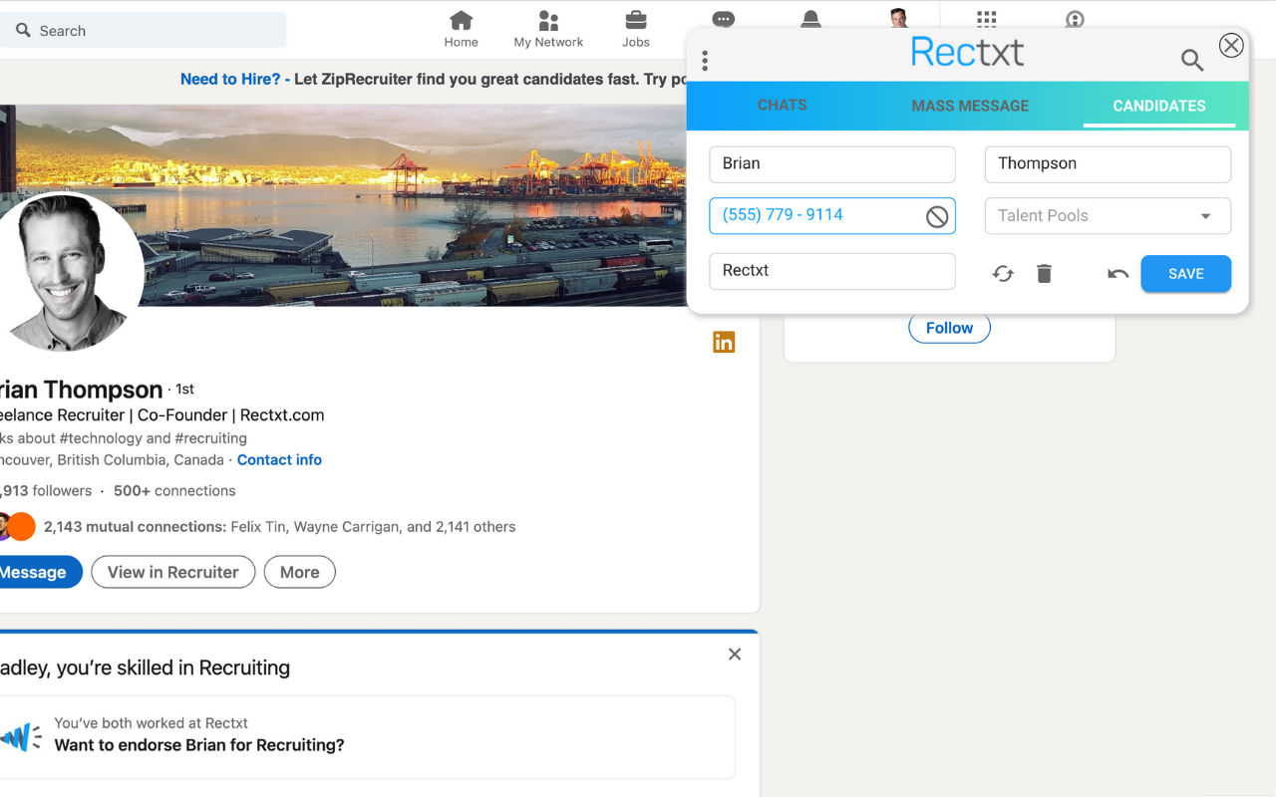The image size is (1276, 797).
Task: Click the first name field Brian
Action: click(x=832, y=164)
